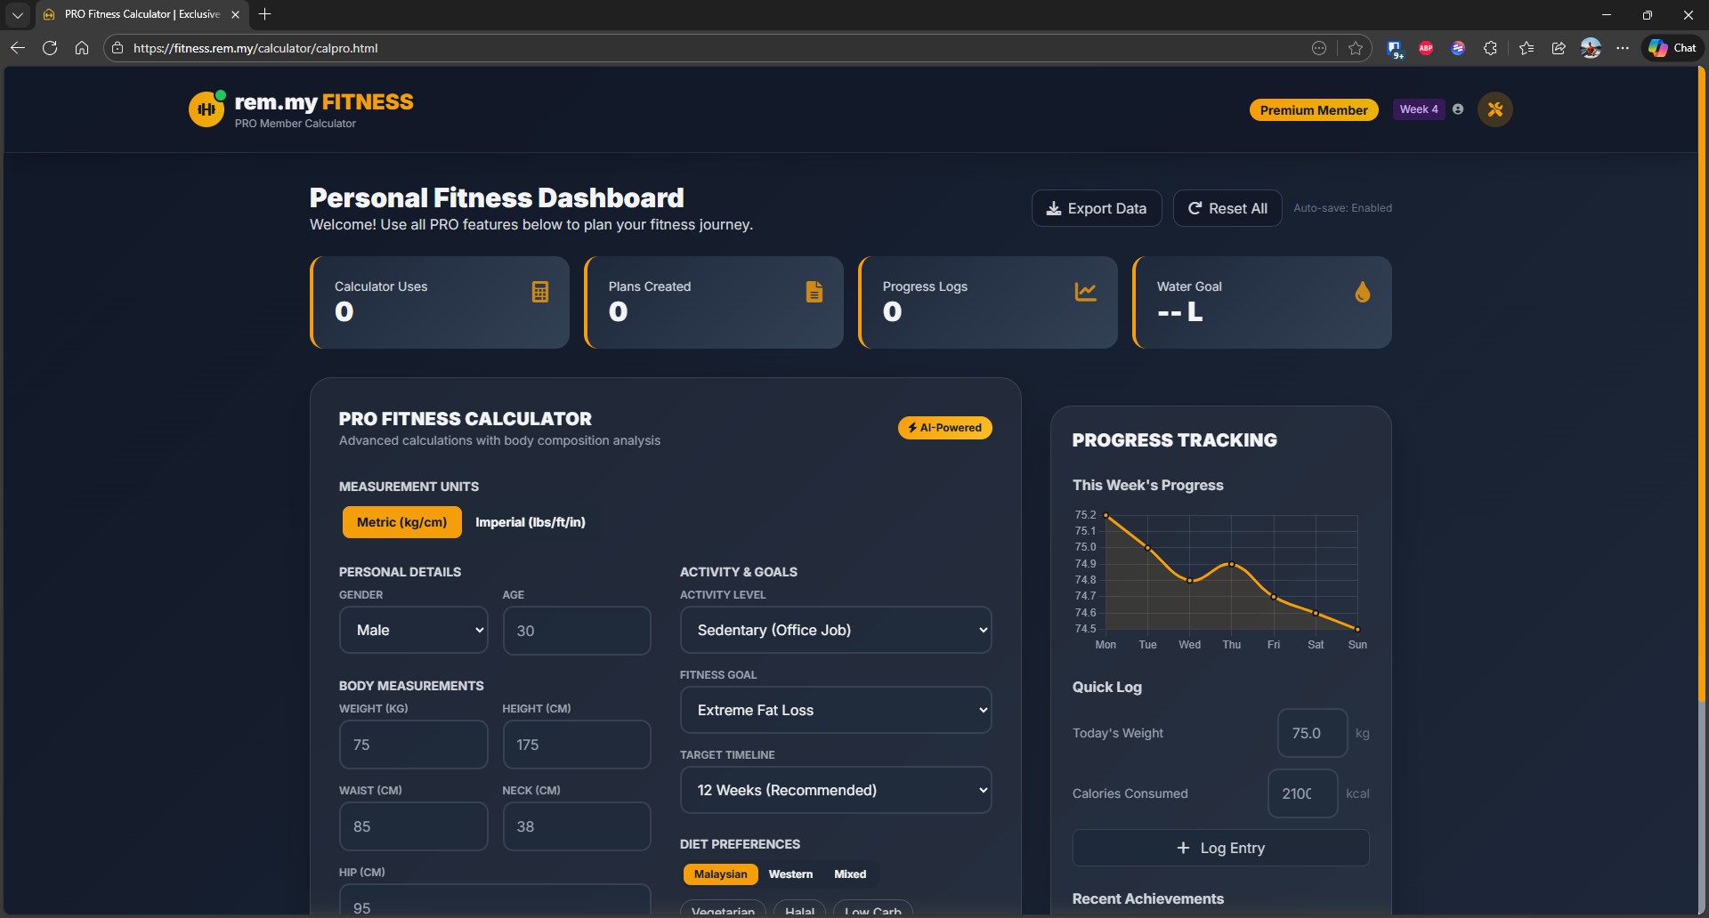Viewport: 1709px width, 918px height.
Task: Click the water drop icon on Water Goal card
Action: [x=1362, y=292]
